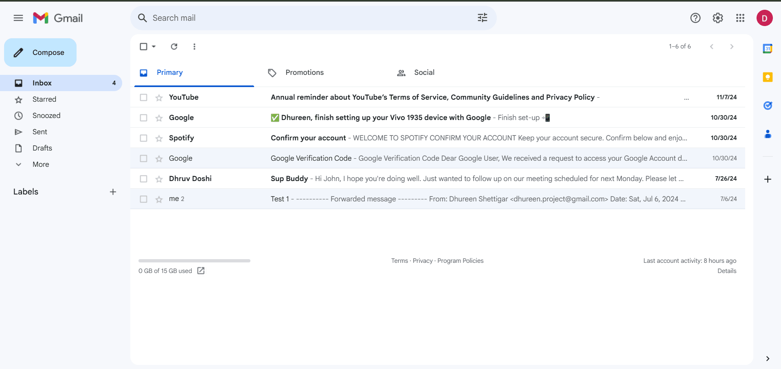781x369 pixels.
Task: Open the Google Verification Code email
Action: click(x=438, y=158)
